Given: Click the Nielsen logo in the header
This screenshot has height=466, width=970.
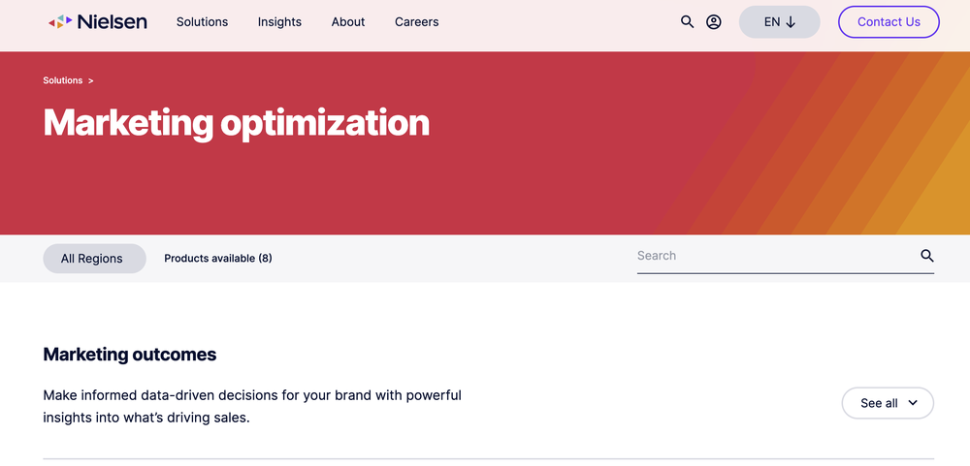Looking at the screenshot, I should [98, 21].
